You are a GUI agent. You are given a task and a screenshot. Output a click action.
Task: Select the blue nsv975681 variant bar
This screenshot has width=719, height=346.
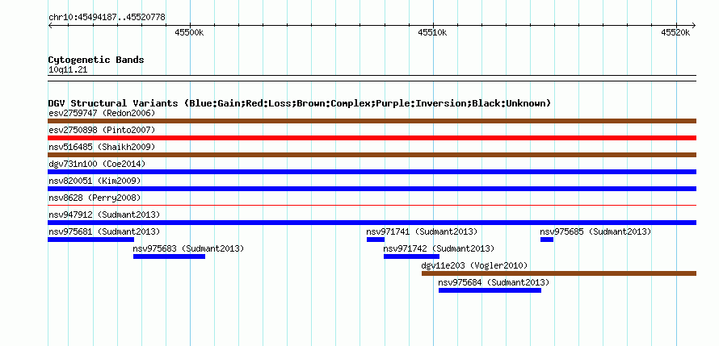[90, 240]
